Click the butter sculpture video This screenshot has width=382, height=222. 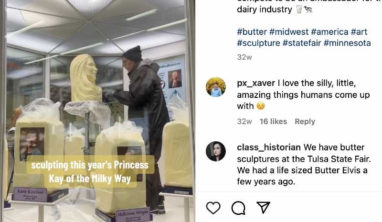(97, 111)
